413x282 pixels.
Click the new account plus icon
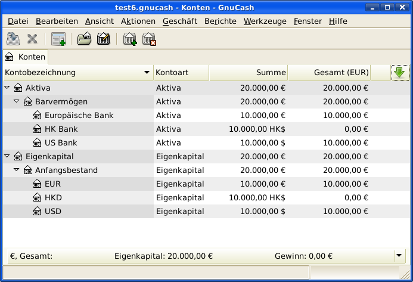point(129,39)
